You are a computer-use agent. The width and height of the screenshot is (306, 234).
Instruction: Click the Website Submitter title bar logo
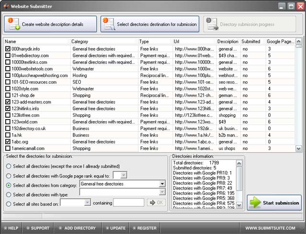pyautogui.click(x=6, y=6)
